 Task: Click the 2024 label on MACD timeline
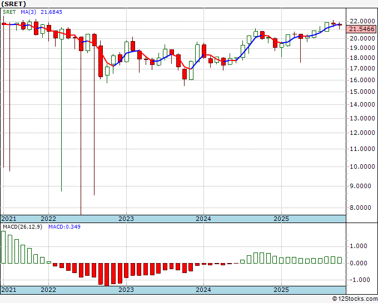point(203,290)
